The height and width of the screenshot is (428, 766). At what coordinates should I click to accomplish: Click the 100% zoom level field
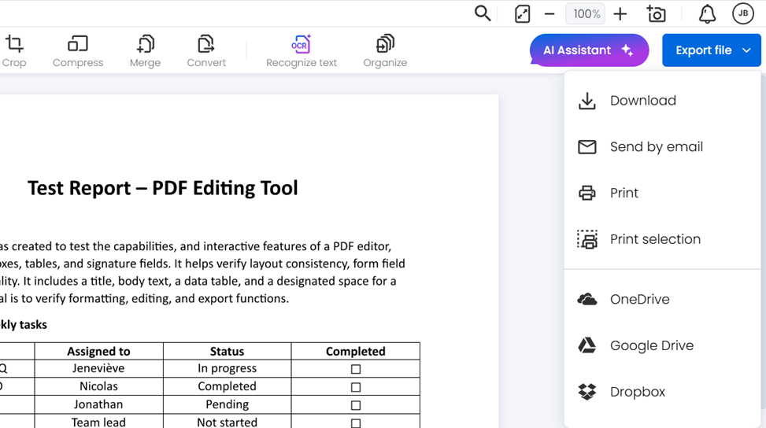pos(585,13)
